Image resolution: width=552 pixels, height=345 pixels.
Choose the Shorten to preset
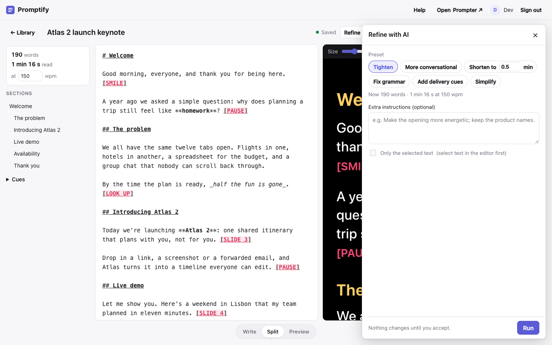coord(483,67)
